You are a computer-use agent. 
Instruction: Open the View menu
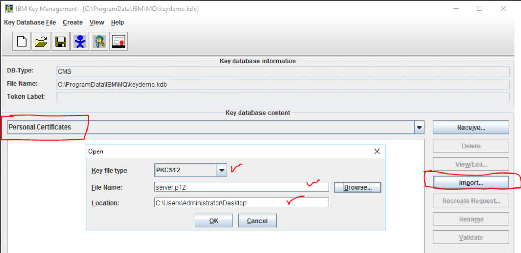click(97, 22)
